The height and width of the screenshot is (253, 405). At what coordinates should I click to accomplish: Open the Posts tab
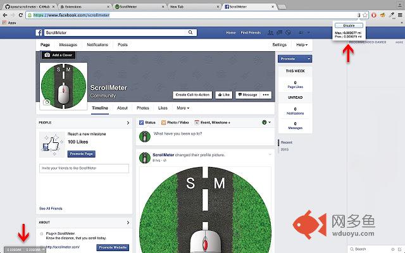pyautogui.click(x=123, y=45)
